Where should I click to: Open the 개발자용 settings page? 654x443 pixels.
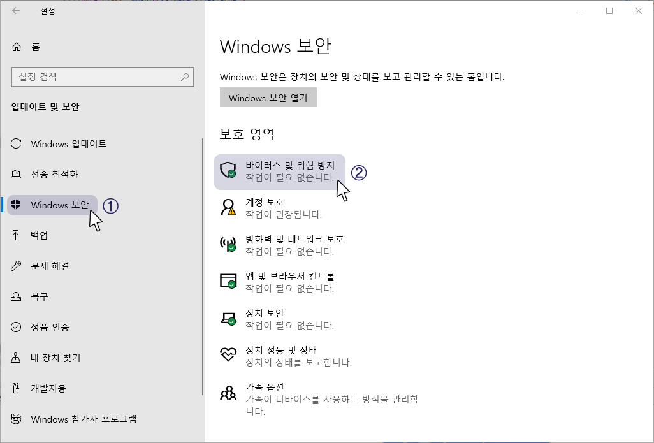point(48,388)
